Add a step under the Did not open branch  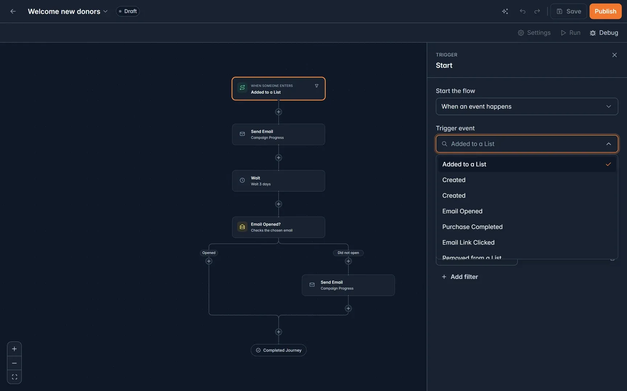pos(348,261)
